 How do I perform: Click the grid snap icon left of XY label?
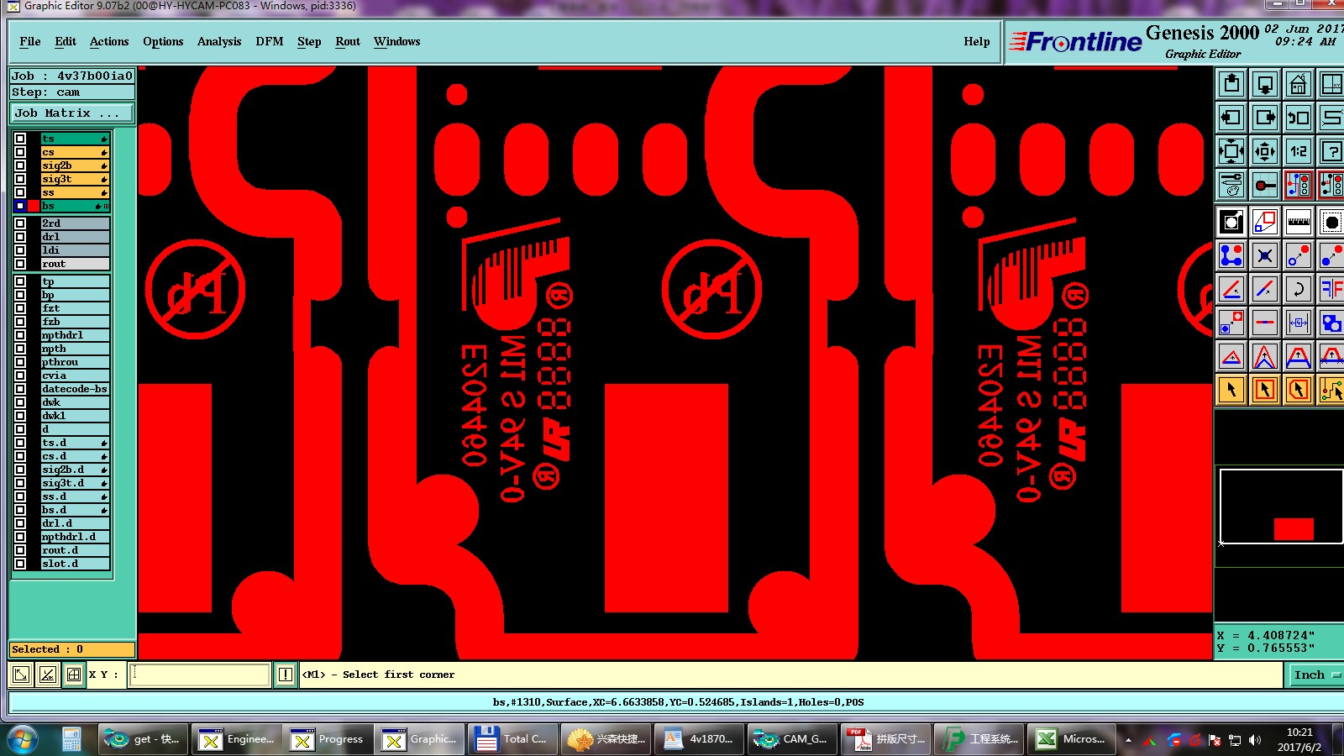pyautogui.click(x=74, y=675)
